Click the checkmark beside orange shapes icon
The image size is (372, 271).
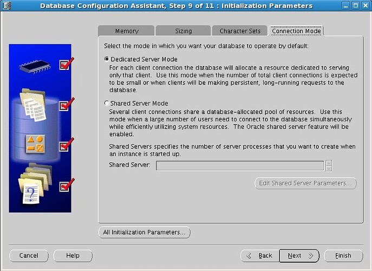tap(67, 145)
